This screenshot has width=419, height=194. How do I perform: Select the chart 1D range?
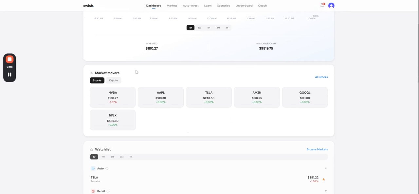(191, 28)
